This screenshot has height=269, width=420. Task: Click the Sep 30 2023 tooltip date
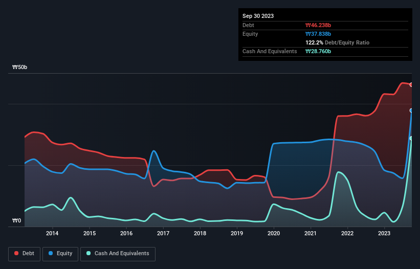258,16
